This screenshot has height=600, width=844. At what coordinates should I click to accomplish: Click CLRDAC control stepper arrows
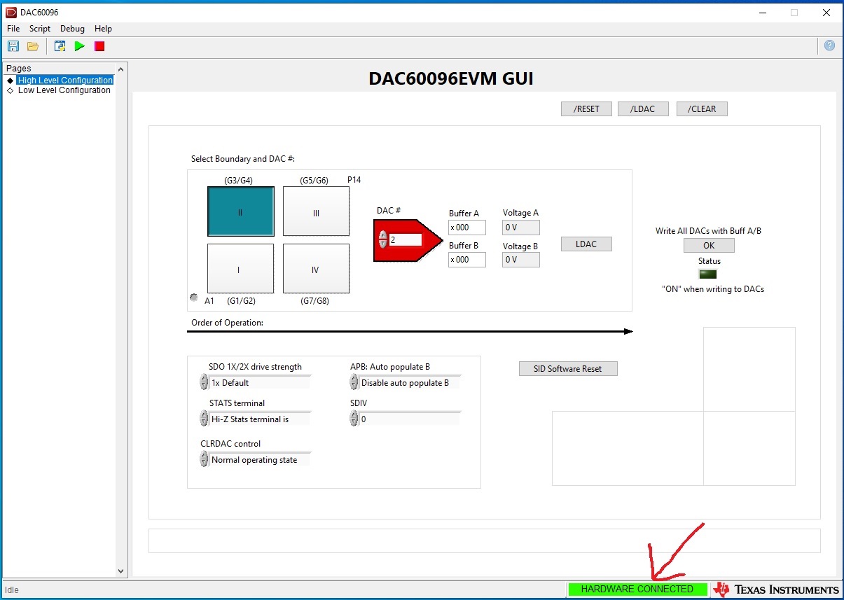tap(204, 459)
